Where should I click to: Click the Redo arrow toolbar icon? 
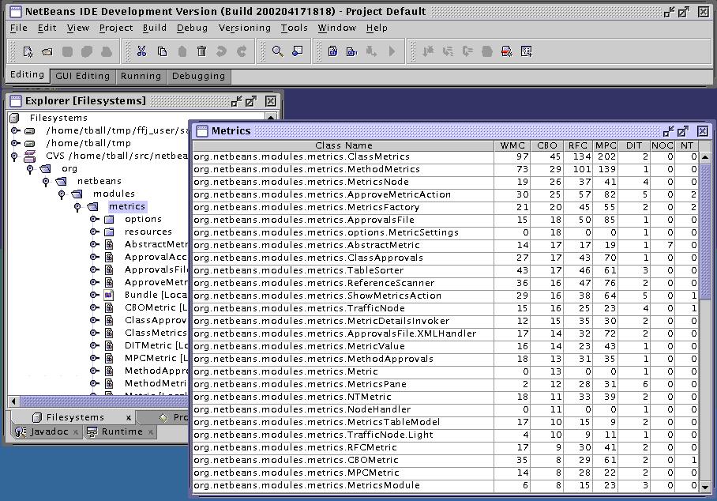pyautogui.click(x=242, y=51)
